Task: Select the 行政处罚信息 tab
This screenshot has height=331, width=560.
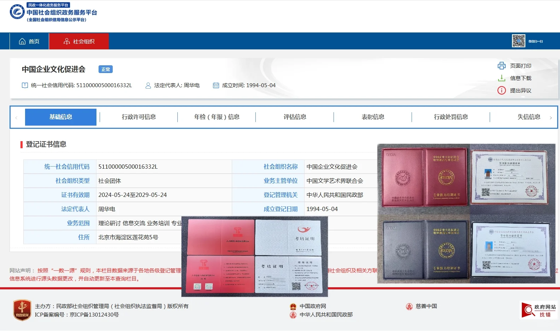Action: click(x=451, y=117)
